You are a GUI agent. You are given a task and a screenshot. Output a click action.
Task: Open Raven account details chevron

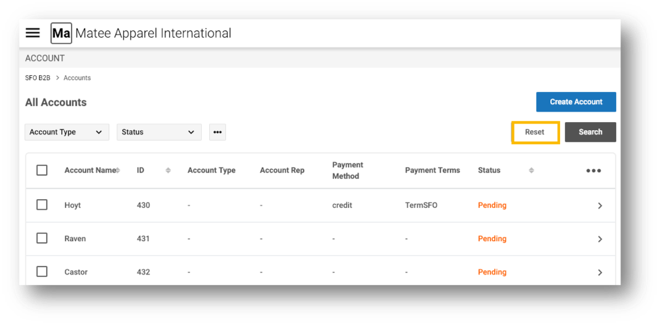[600, 239]
